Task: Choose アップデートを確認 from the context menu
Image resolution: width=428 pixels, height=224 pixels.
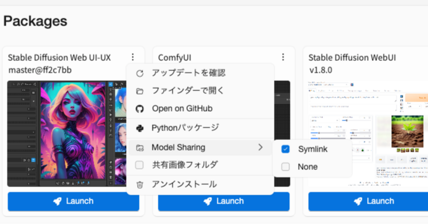Action: pyautogui.click(x=200, y=73)
